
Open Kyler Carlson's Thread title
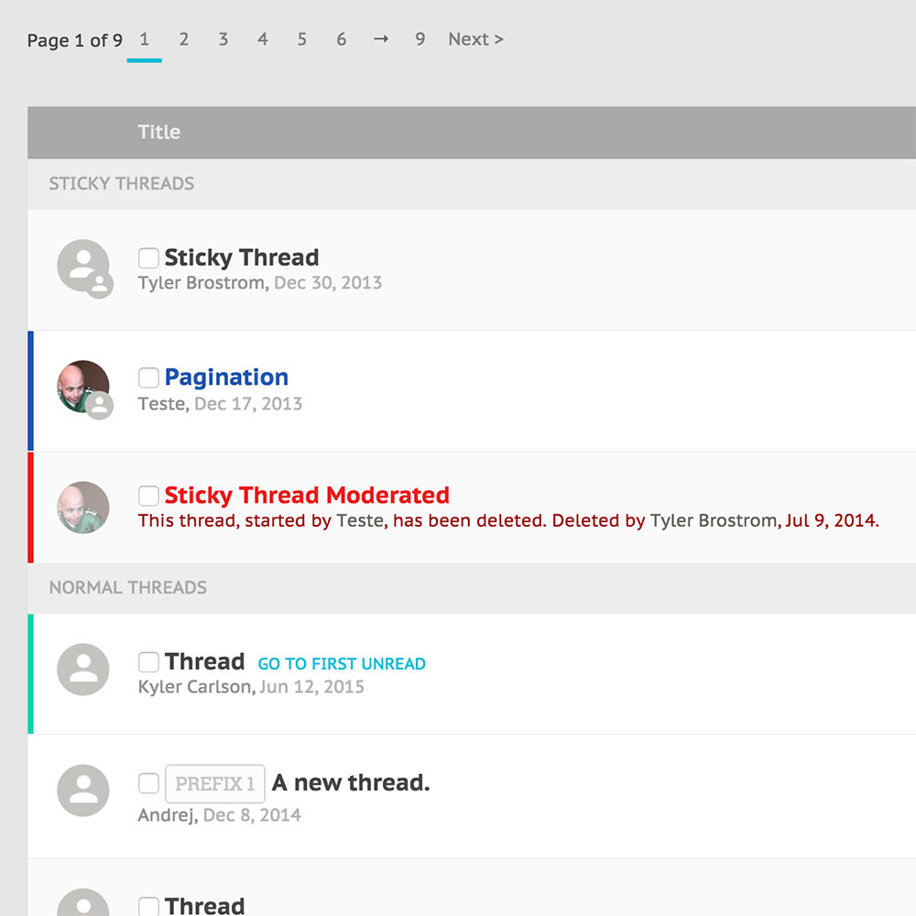[x=204, y=662]
